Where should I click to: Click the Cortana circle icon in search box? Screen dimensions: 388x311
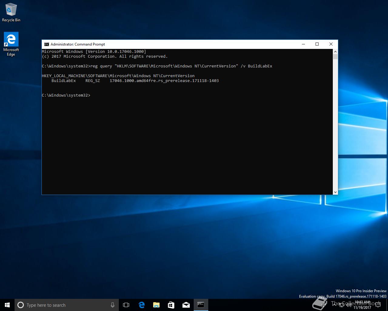[21, 305]
